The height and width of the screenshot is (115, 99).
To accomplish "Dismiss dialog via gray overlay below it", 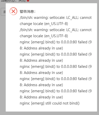I will coord(49,113).
